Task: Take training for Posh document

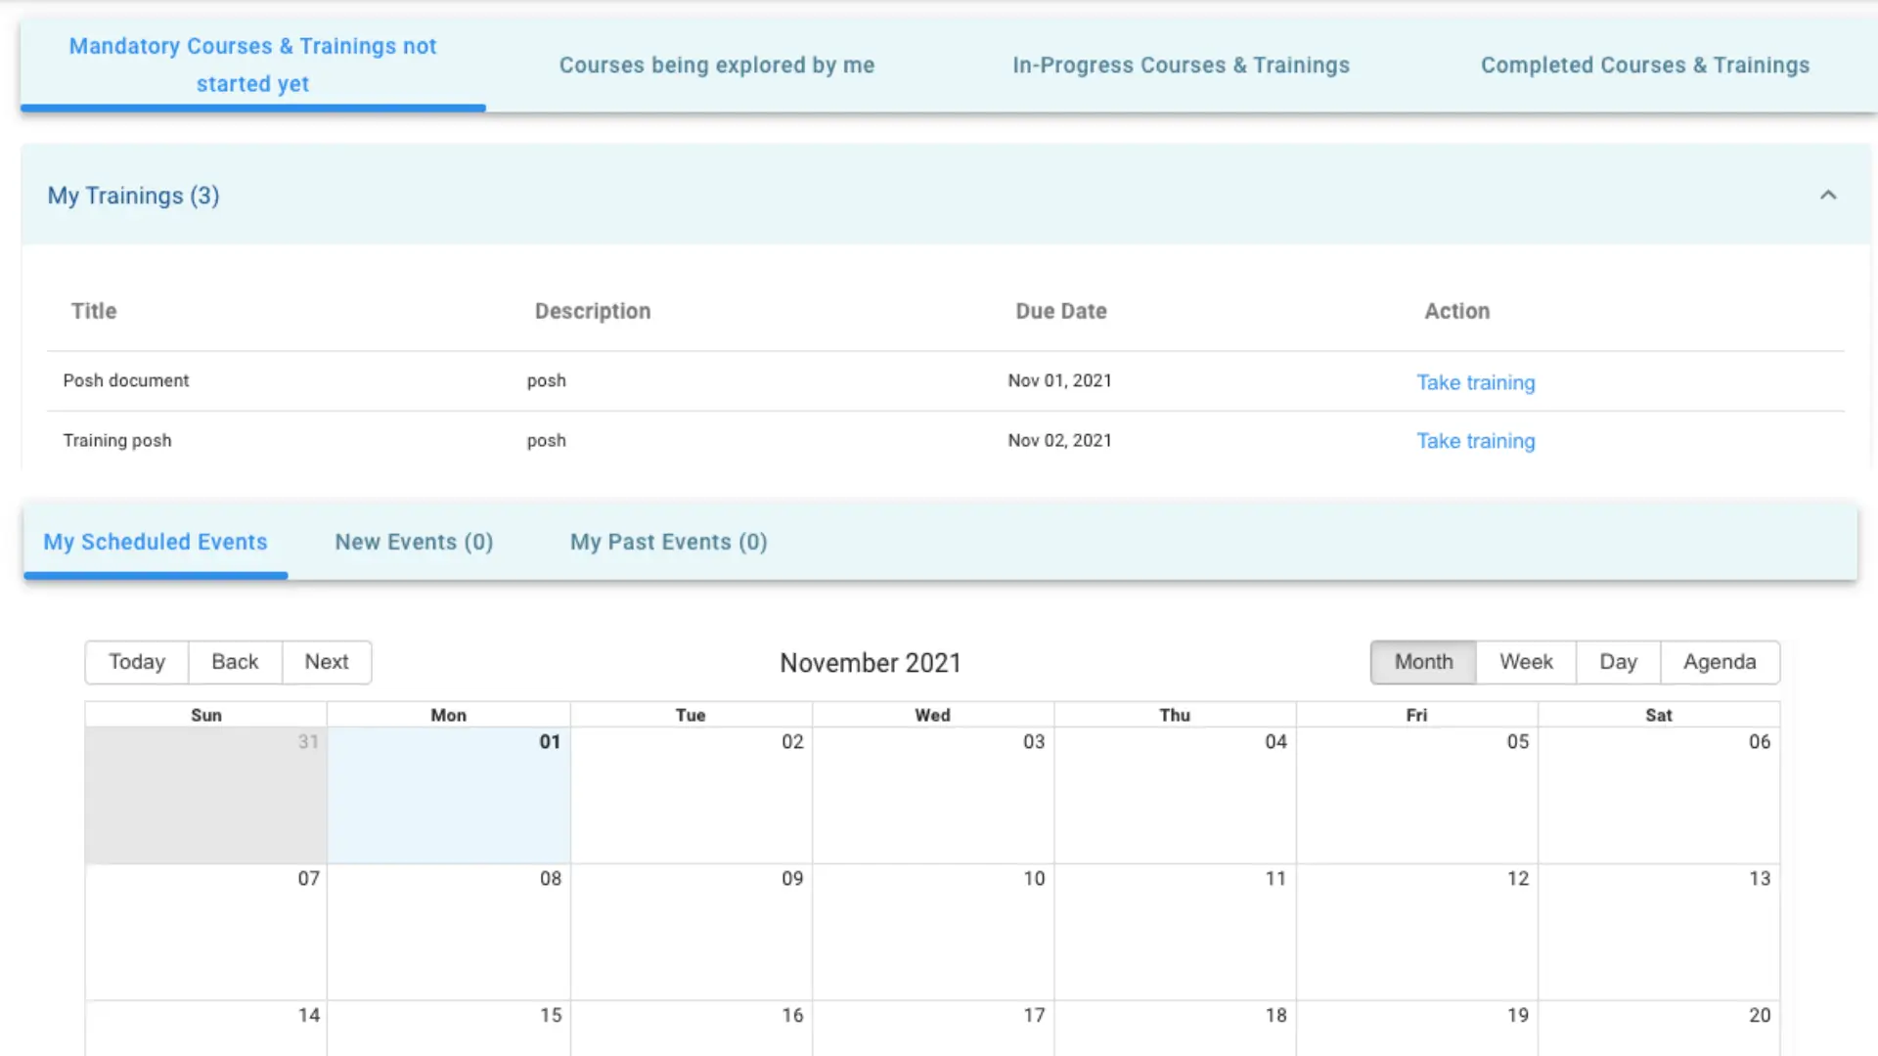Action: [1476, 382]
